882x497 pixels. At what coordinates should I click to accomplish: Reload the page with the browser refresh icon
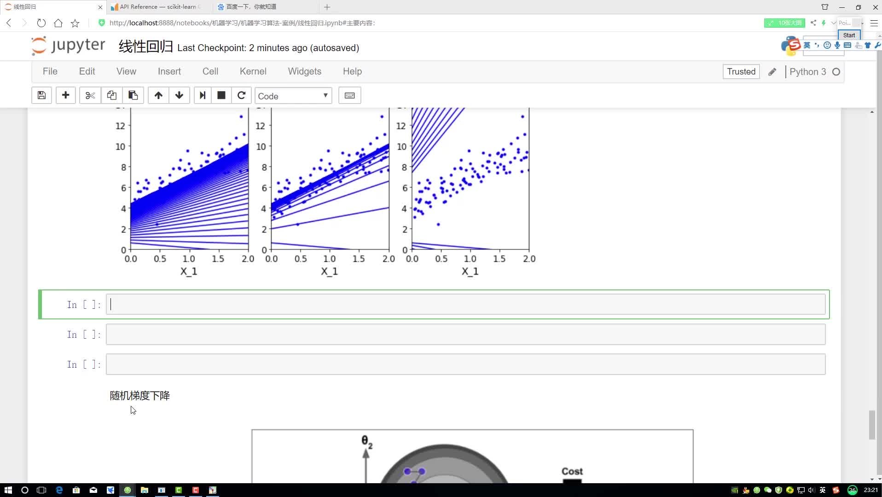(x=41, y=23)
